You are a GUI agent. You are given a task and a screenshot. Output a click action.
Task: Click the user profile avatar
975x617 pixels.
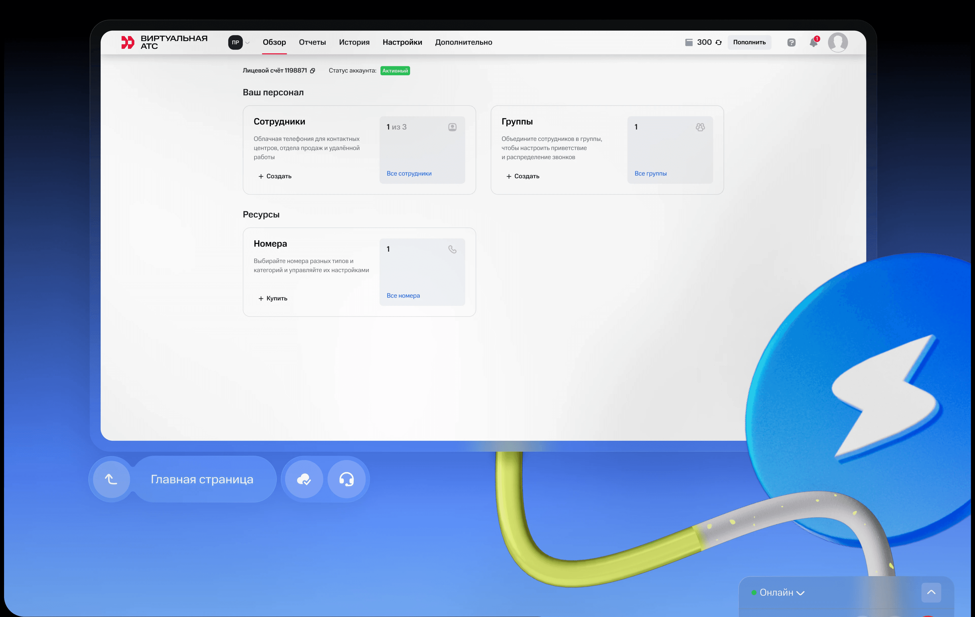pos(838,42)
